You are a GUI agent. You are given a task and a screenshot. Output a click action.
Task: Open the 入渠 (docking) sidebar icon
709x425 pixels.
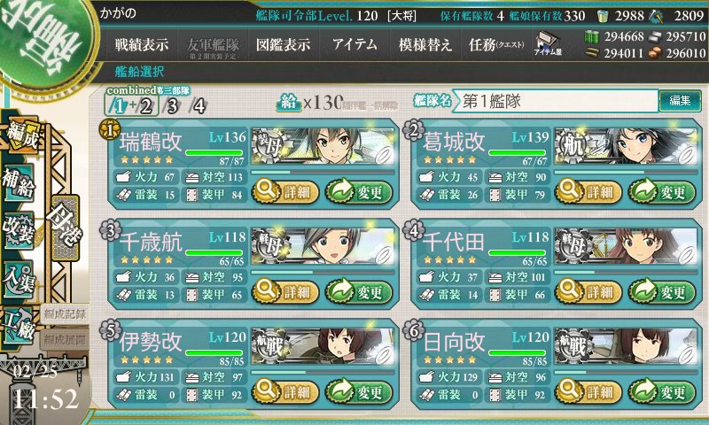(x=19, y=279)
